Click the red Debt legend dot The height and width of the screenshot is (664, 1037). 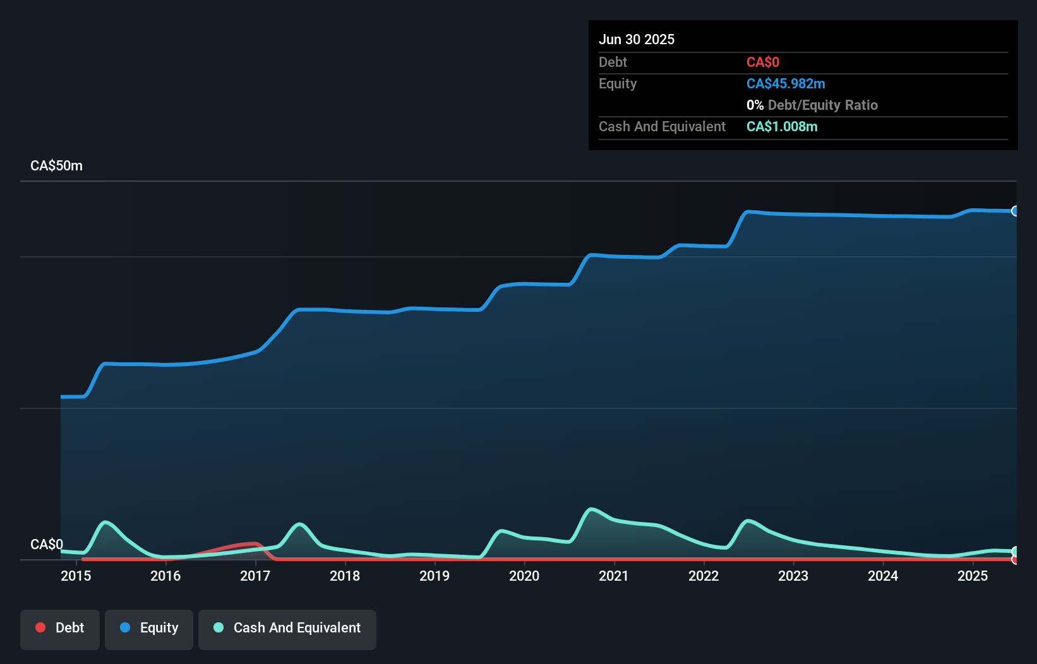pos(40,627)
